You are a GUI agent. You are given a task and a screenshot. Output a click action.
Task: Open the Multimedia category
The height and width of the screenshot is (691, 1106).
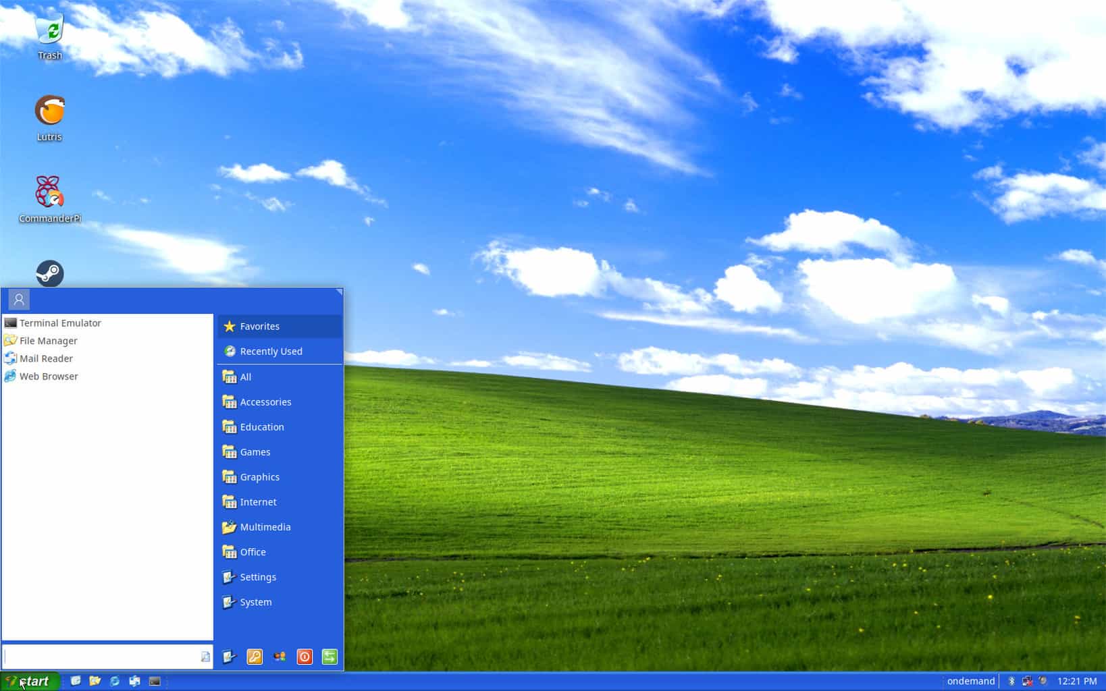[280, 527]
